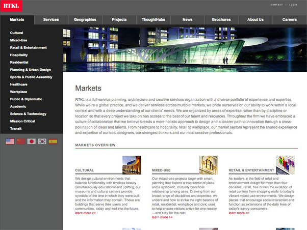Select Transit in the sidebar
307x230 pixels.
pos(16,129)
